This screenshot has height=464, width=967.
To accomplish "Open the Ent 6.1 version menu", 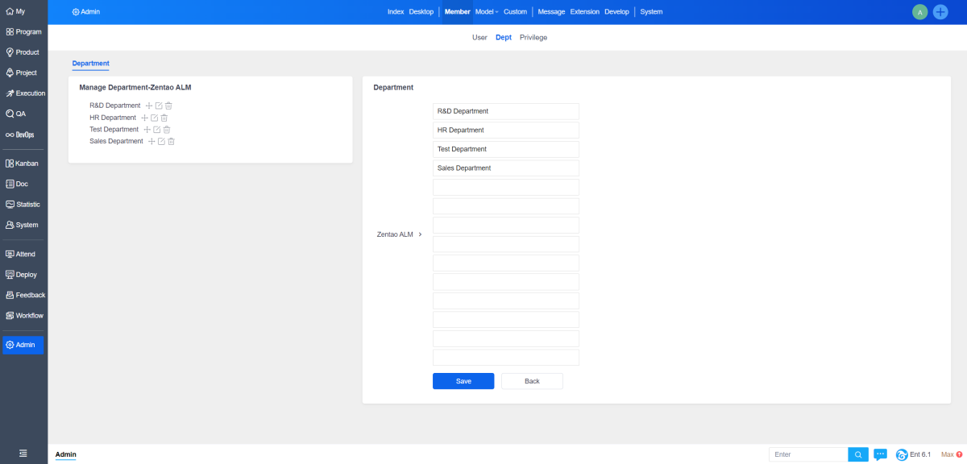I will (914, 454).
